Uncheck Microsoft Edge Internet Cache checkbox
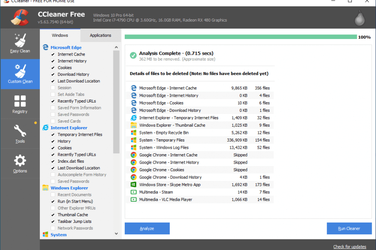376x250 pixels. (x=53, y=54)
